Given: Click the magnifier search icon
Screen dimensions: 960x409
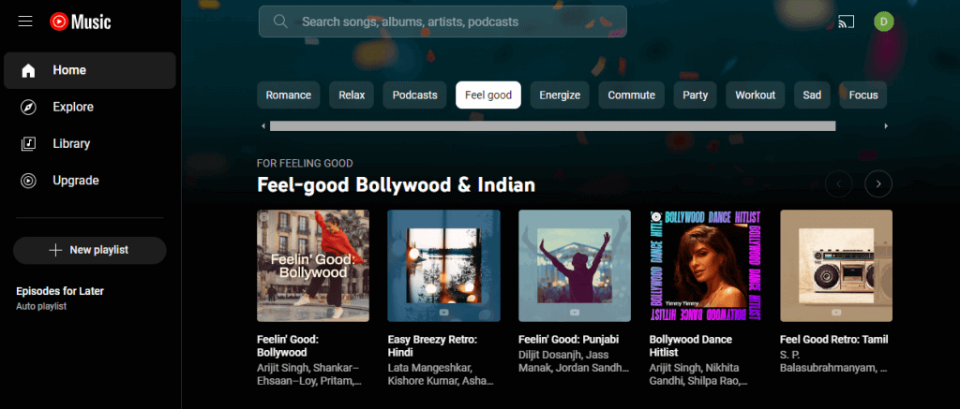Looking at the screenshot, I should point(280,22).
